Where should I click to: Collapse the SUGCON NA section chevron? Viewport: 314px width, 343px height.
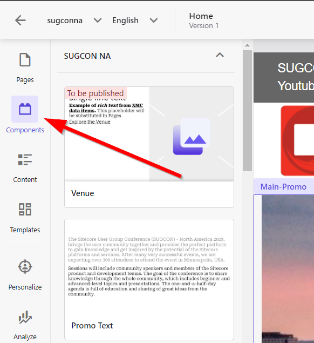220,55
